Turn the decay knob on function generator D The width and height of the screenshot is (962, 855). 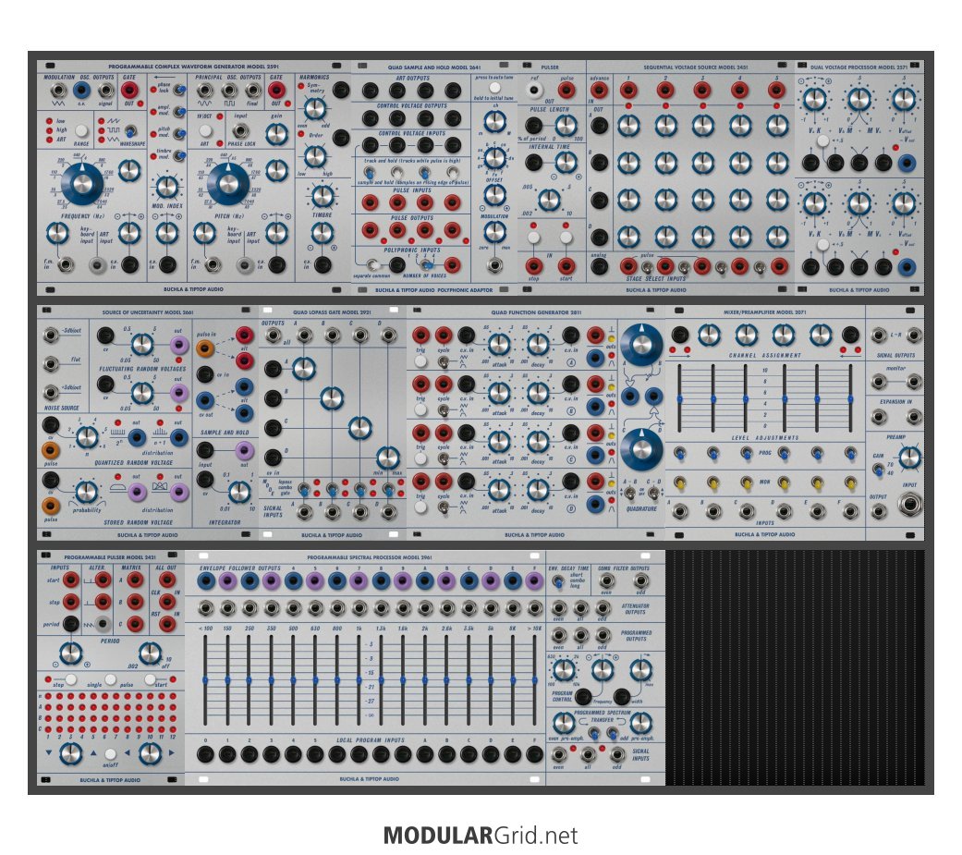(538, 490)
